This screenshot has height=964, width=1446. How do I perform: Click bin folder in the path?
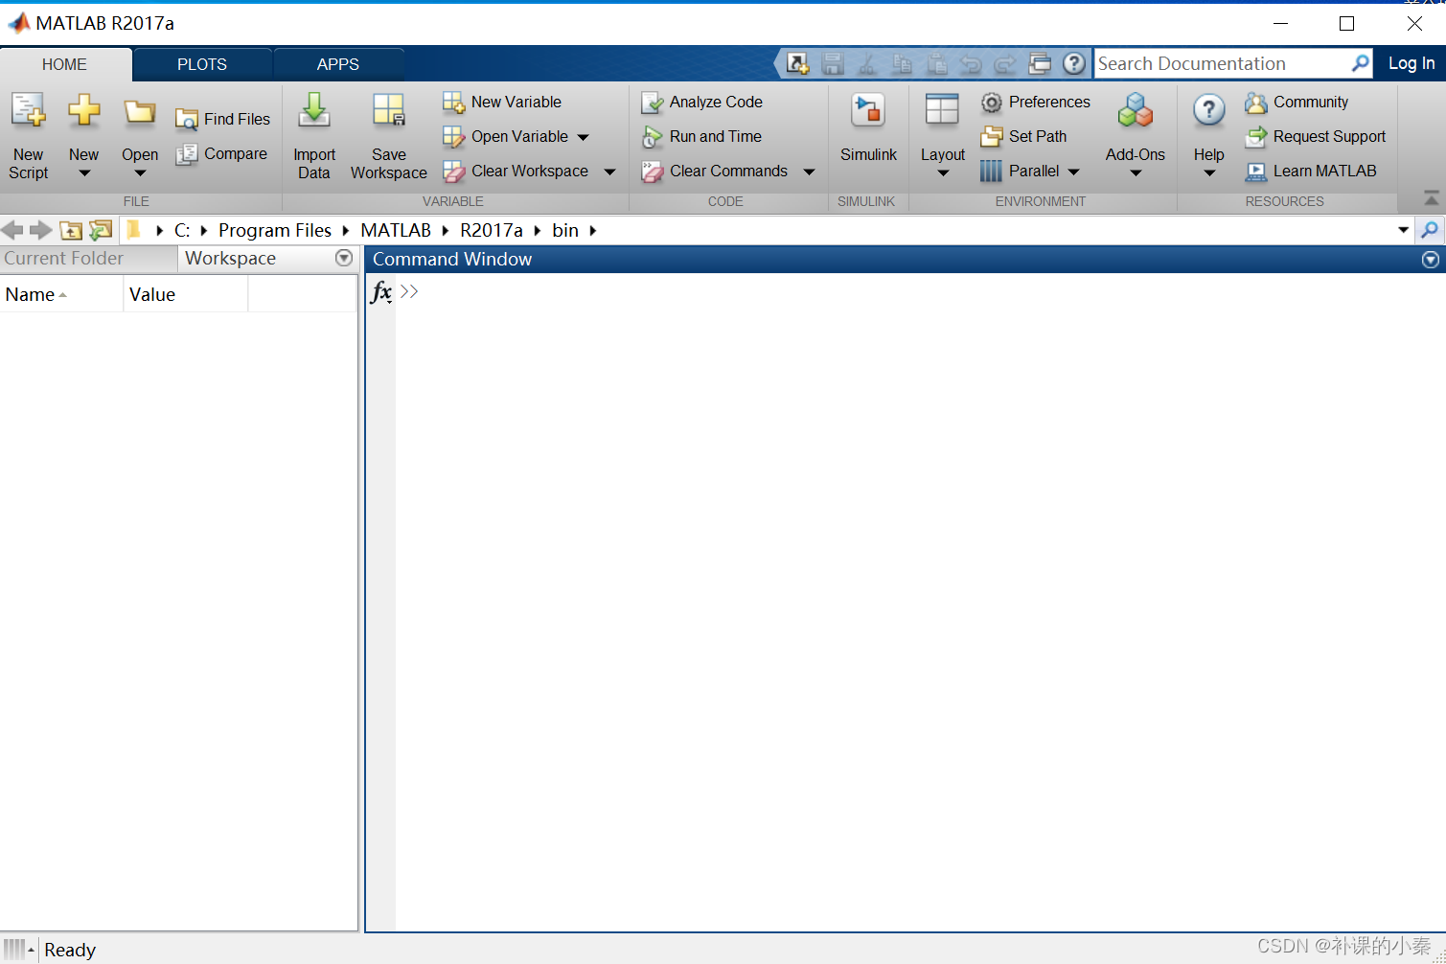click(x=565, y=230)
